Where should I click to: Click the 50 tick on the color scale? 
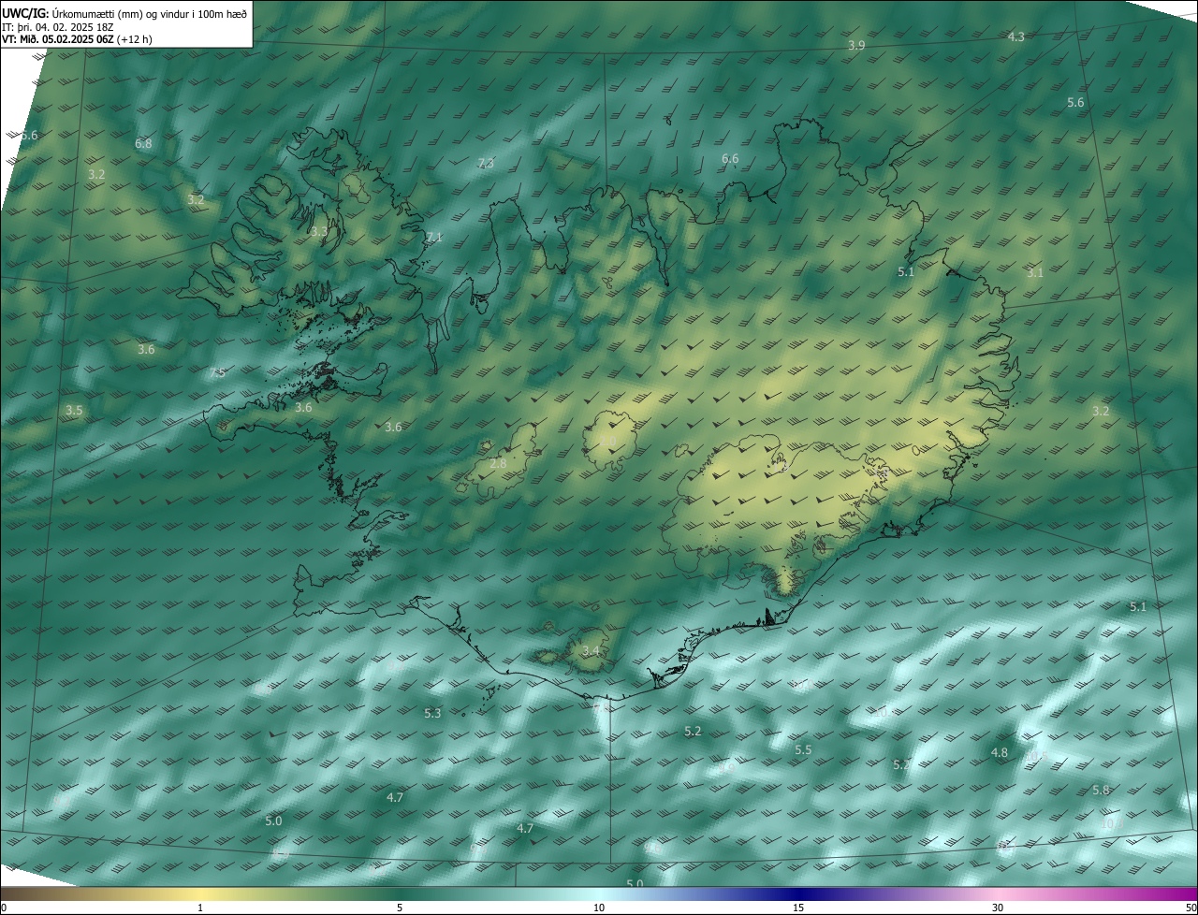[1191, 908]
